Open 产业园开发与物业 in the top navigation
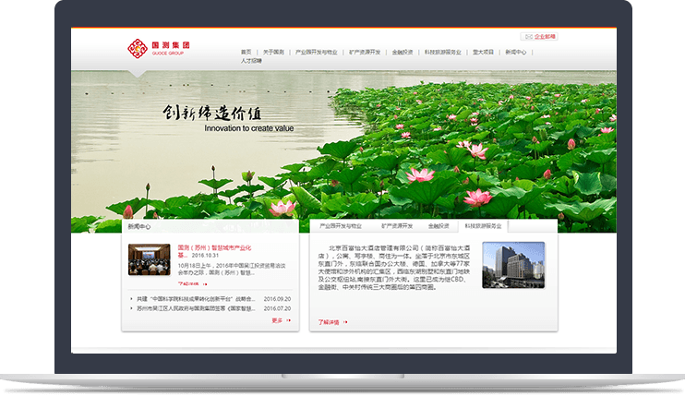The image size is (685, 396). 317,52
